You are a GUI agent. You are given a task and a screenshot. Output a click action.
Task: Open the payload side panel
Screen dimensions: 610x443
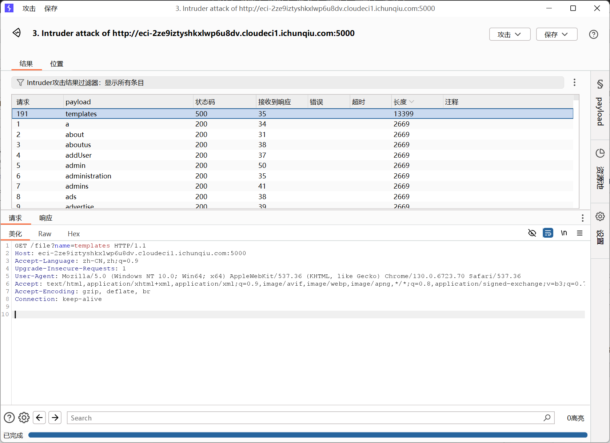(x=600, y=104)
